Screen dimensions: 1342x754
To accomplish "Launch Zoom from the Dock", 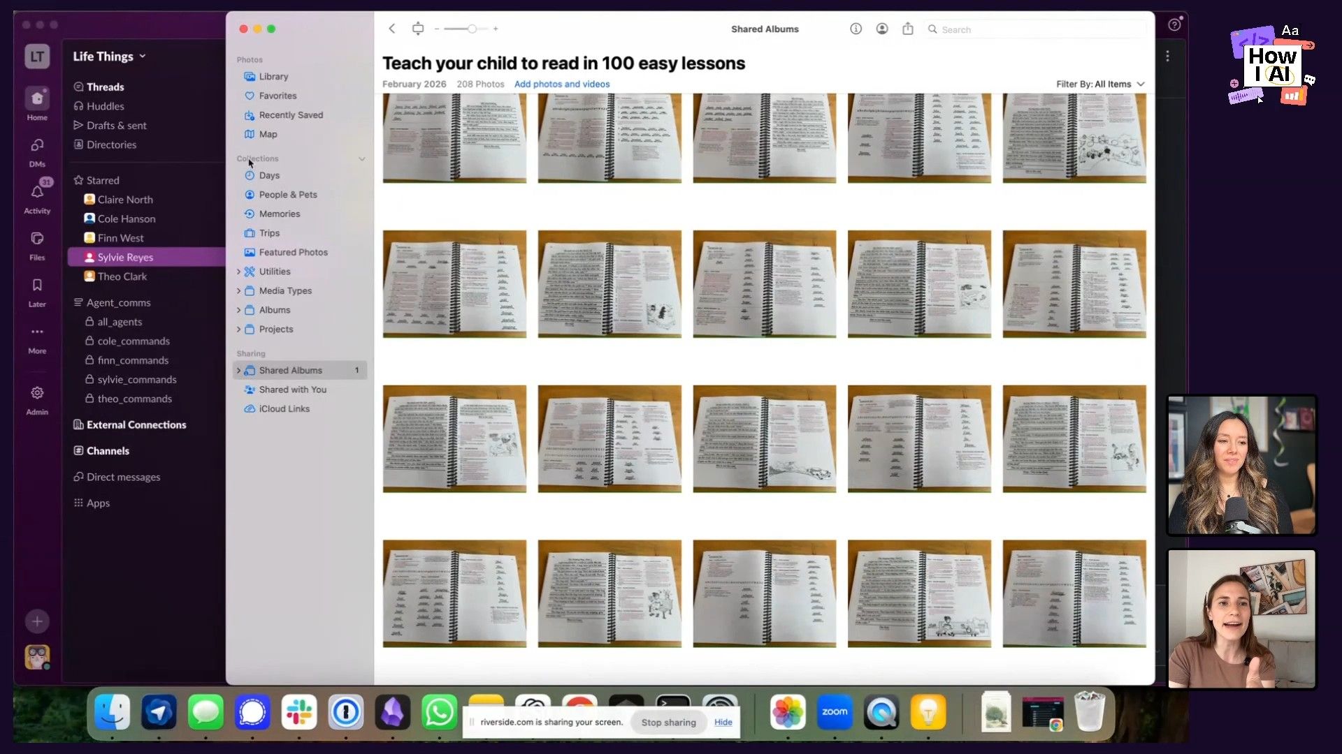I will pos(835,712).
